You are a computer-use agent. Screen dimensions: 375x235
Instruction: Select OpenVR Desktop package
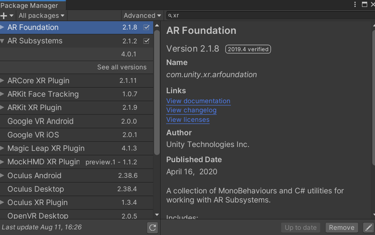tap(76, 215)
